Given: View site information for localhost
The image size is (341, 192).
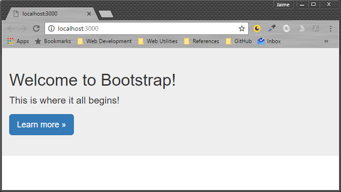Looking at the screenshot, I should pos(51,28).
